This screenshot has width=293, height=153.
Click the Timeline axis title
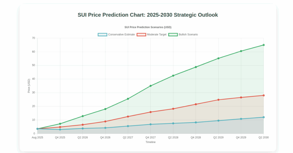click(x=151, y=142)
